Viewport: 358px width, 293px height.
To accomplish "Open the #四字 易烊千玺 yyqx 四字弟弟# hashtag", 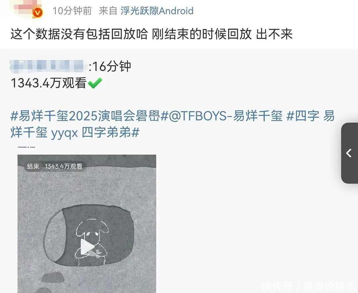I will (x=172, y=124).
